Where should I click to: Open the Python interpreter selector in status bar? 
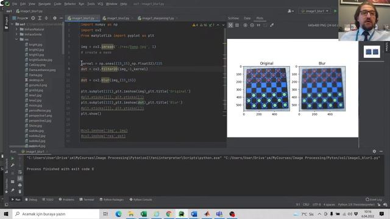(x=356, y=204)
